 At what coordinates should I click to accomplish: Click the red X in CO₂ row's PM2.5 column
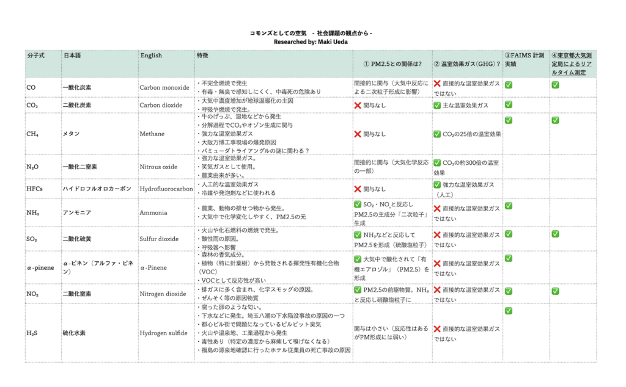coord(358,105)
